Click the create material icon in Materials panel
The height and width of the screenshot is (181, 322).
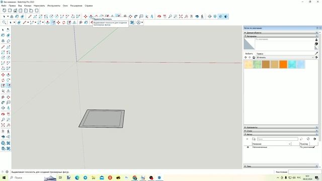(316, 44)
